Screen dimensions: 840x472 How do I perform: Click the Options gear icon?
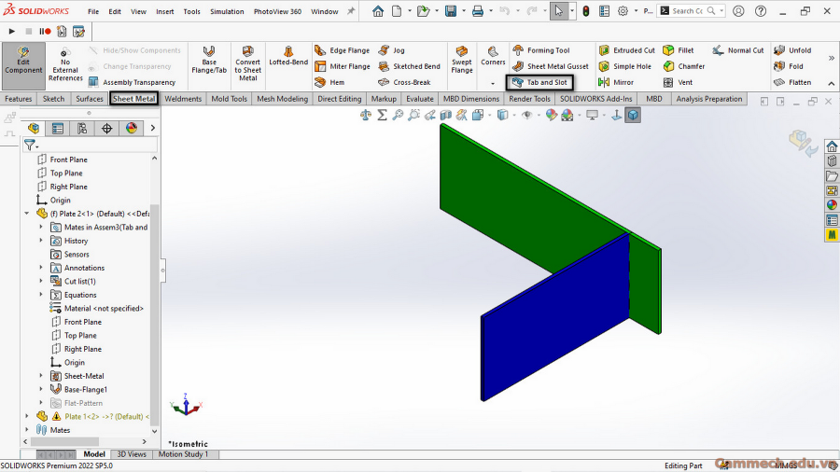pyautogui.click(x=623, y=10)
